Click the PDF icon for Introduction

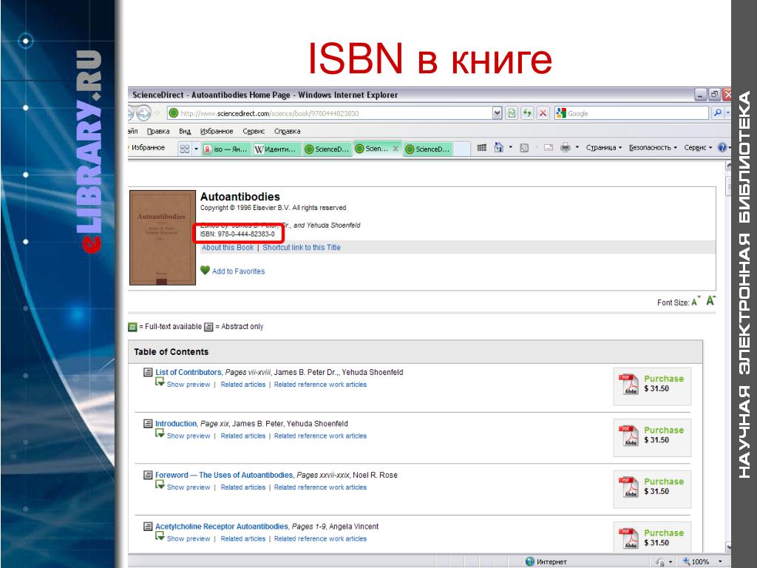(x=628, y=435)
